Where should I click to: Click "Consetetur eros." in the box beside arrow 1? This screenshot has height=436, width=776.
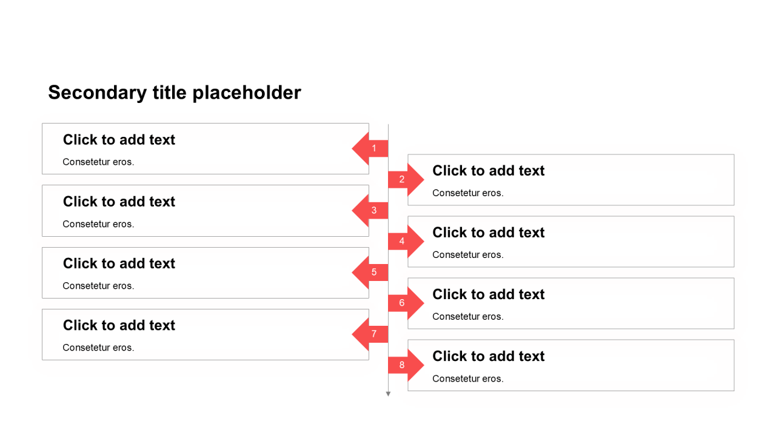coord(98,162)
